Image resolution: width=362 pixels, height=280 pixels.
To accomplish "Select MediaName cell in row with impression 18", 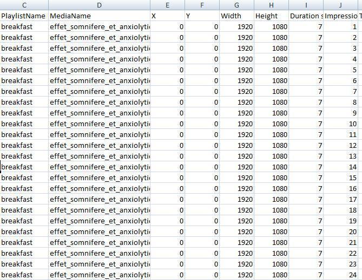I will pyautogui.click(x=99, y=210).
